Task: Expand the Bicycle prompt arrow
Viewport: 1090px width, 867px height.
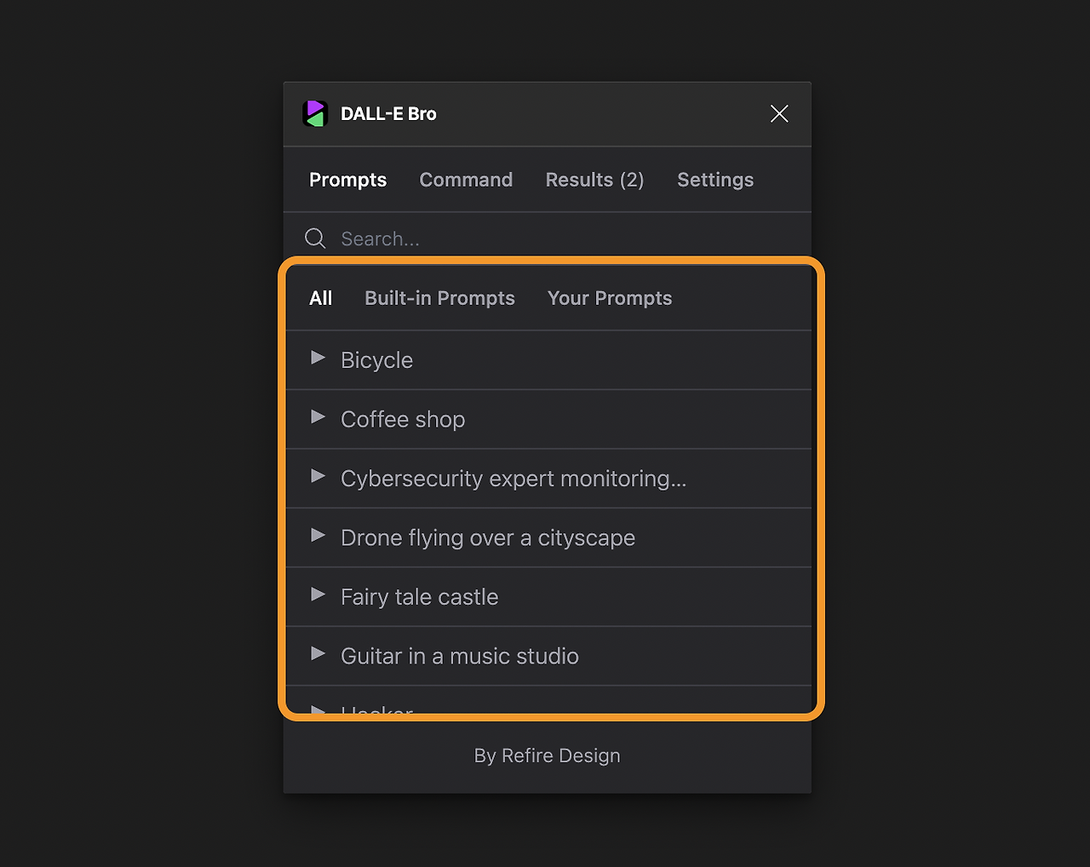Action: coord(318,359)
